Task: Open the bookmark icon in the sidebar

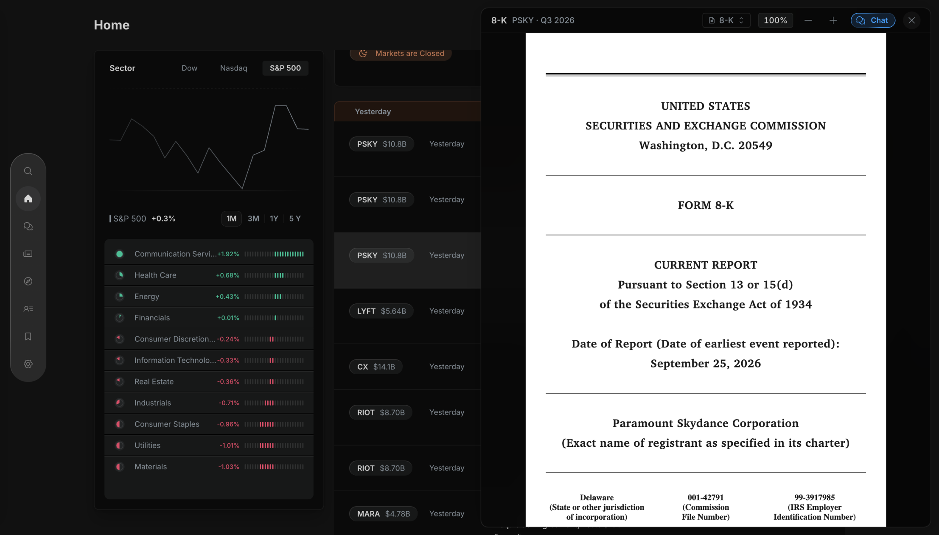Action: click(28, 336)
